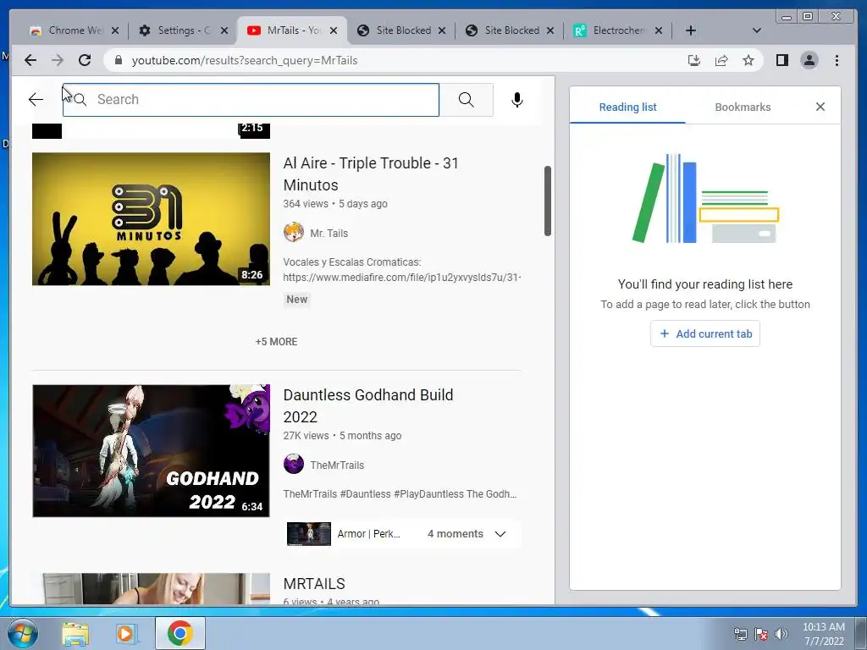Image resolution: width=867 pixels, height=650 pixels.
Task: Open the MRTAILS video title
Action: tap(314, 584)
